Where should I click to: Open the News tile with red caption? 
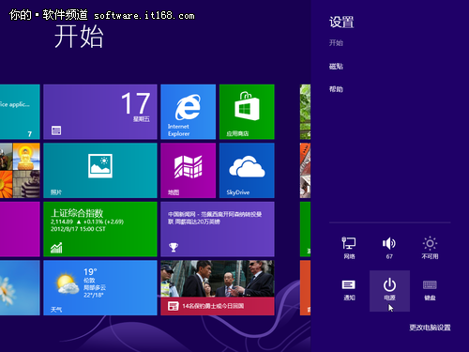218,288
